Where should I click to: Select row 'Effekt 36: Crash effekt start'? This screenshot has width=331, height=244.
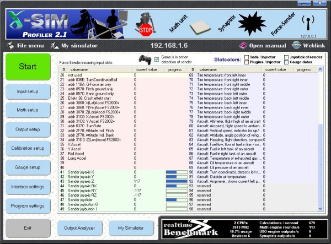[x=124, y=98]
